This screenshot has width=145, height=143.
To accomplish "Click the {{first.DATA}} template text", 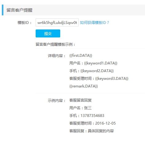I will (81, 56).
